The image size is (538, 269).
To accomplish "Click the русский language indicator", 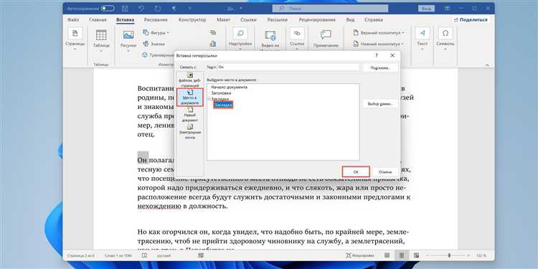I will click(164, 255).
